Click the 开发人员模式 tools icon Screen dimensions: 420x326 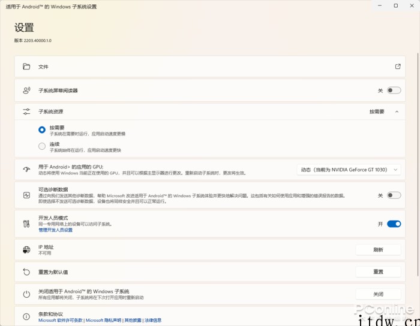[x=26, y=224]
